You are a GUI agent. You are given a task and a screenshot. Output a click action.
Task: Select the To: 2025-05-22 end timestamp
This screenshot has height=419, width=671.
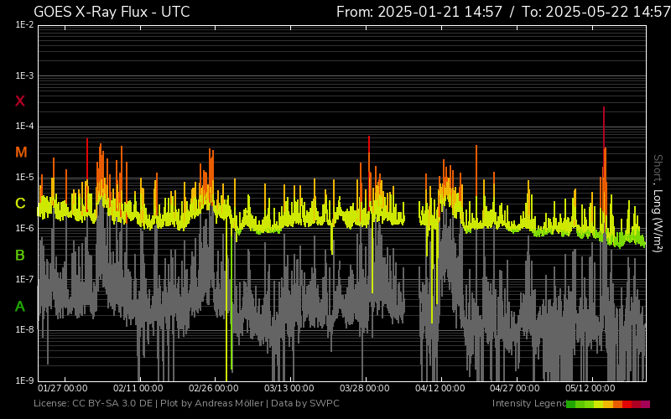click(x=596, y=12)
